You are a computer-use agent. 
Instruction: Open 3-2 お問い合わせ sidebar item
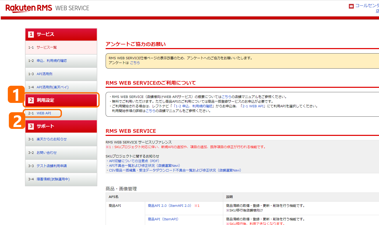coord(61,153)
